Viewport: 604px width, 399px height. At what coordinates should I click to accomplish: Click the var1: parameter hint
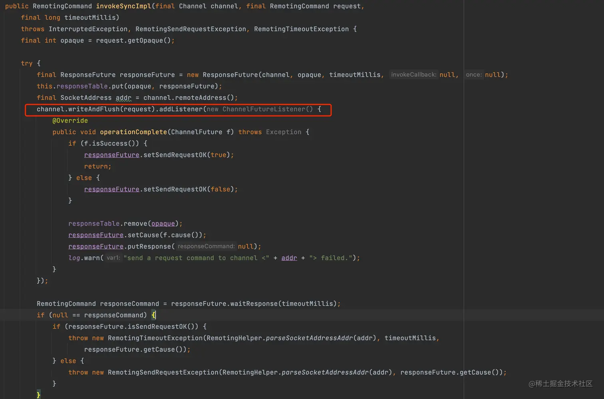point(113,258)
